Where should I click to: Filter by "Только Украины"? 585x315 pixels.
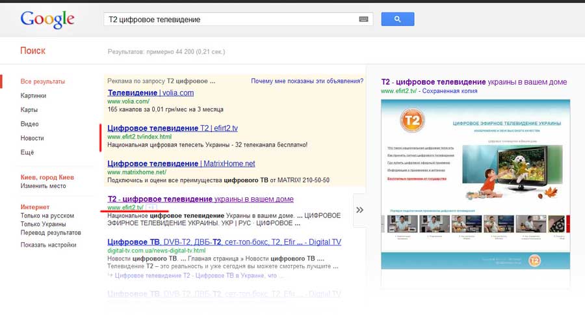pyautogui.click(x=44, y=224)
